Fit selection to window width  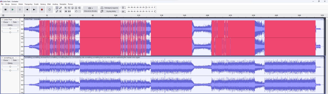[73, 8]
